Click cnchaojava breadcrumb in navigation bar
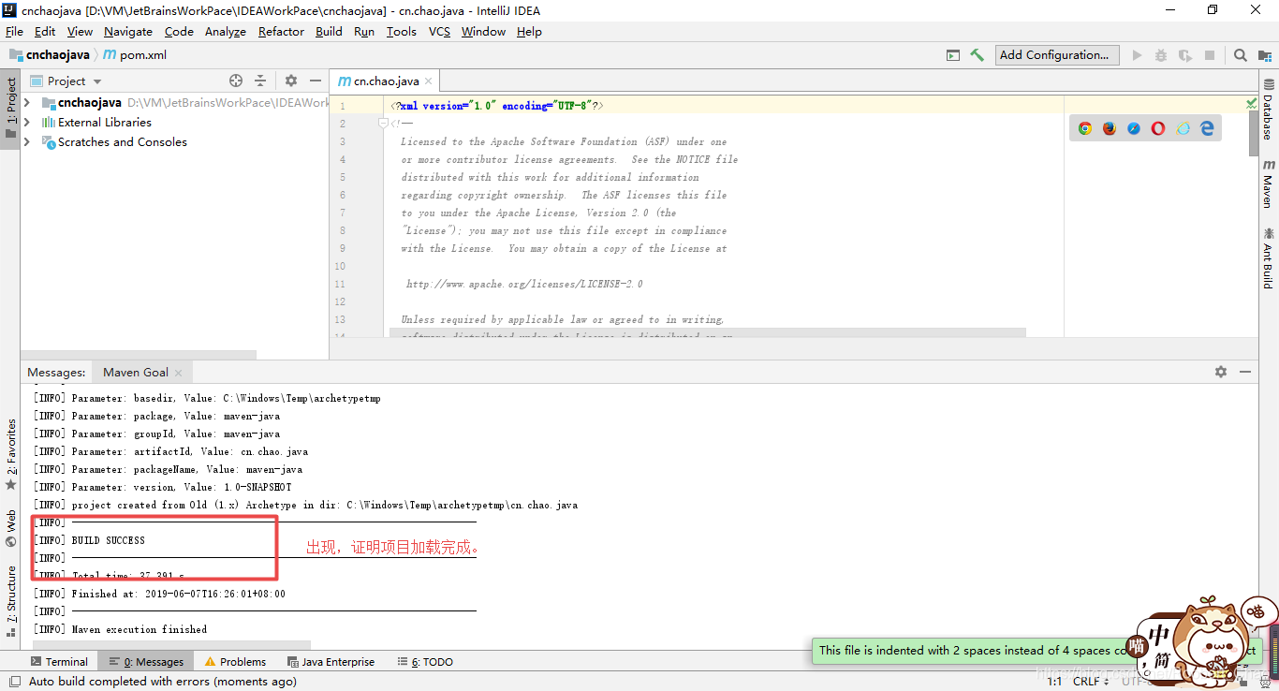Screen dimensions: 1279x691 click(50, 55)
